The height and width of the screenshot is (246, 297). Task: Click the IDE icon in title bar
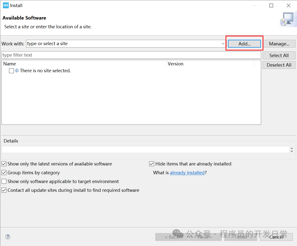click(6, 5)
